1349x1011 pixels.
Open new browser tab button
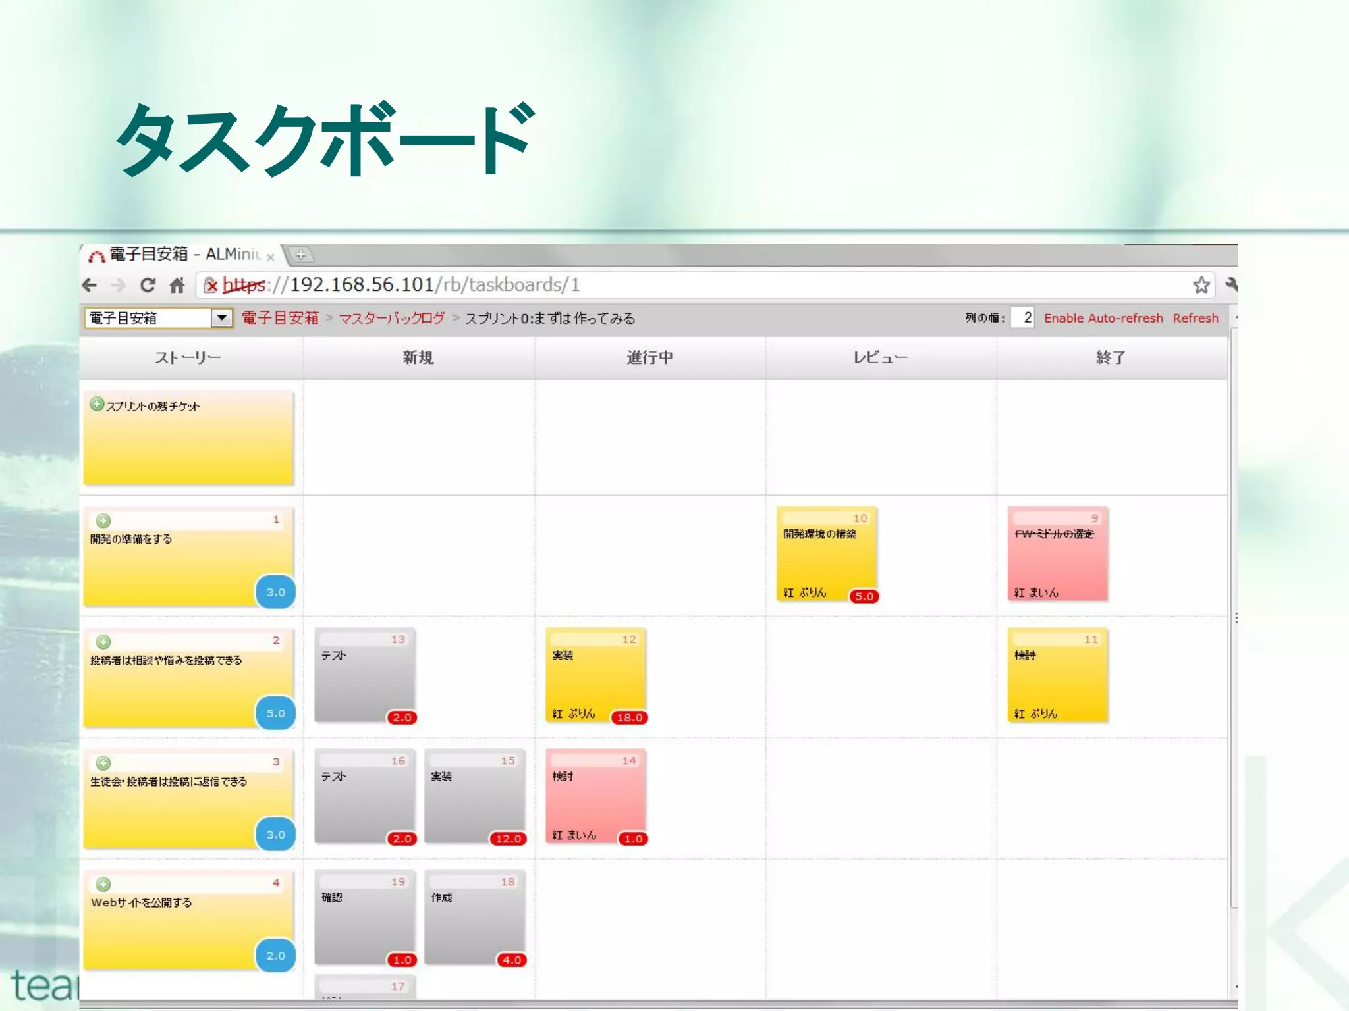click(x=300, y=254)
